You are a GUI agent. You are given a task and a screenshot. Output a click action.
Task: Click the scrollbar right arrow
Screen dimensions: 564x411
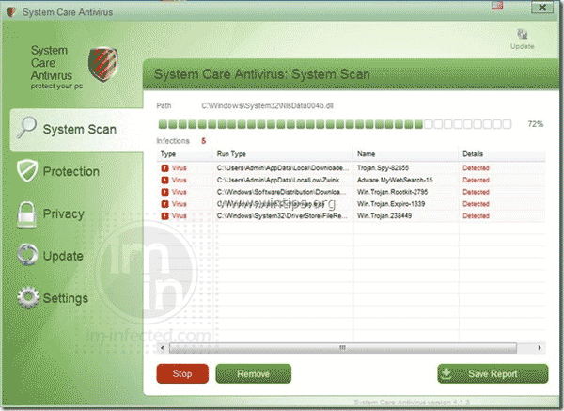tap(540, 348)
